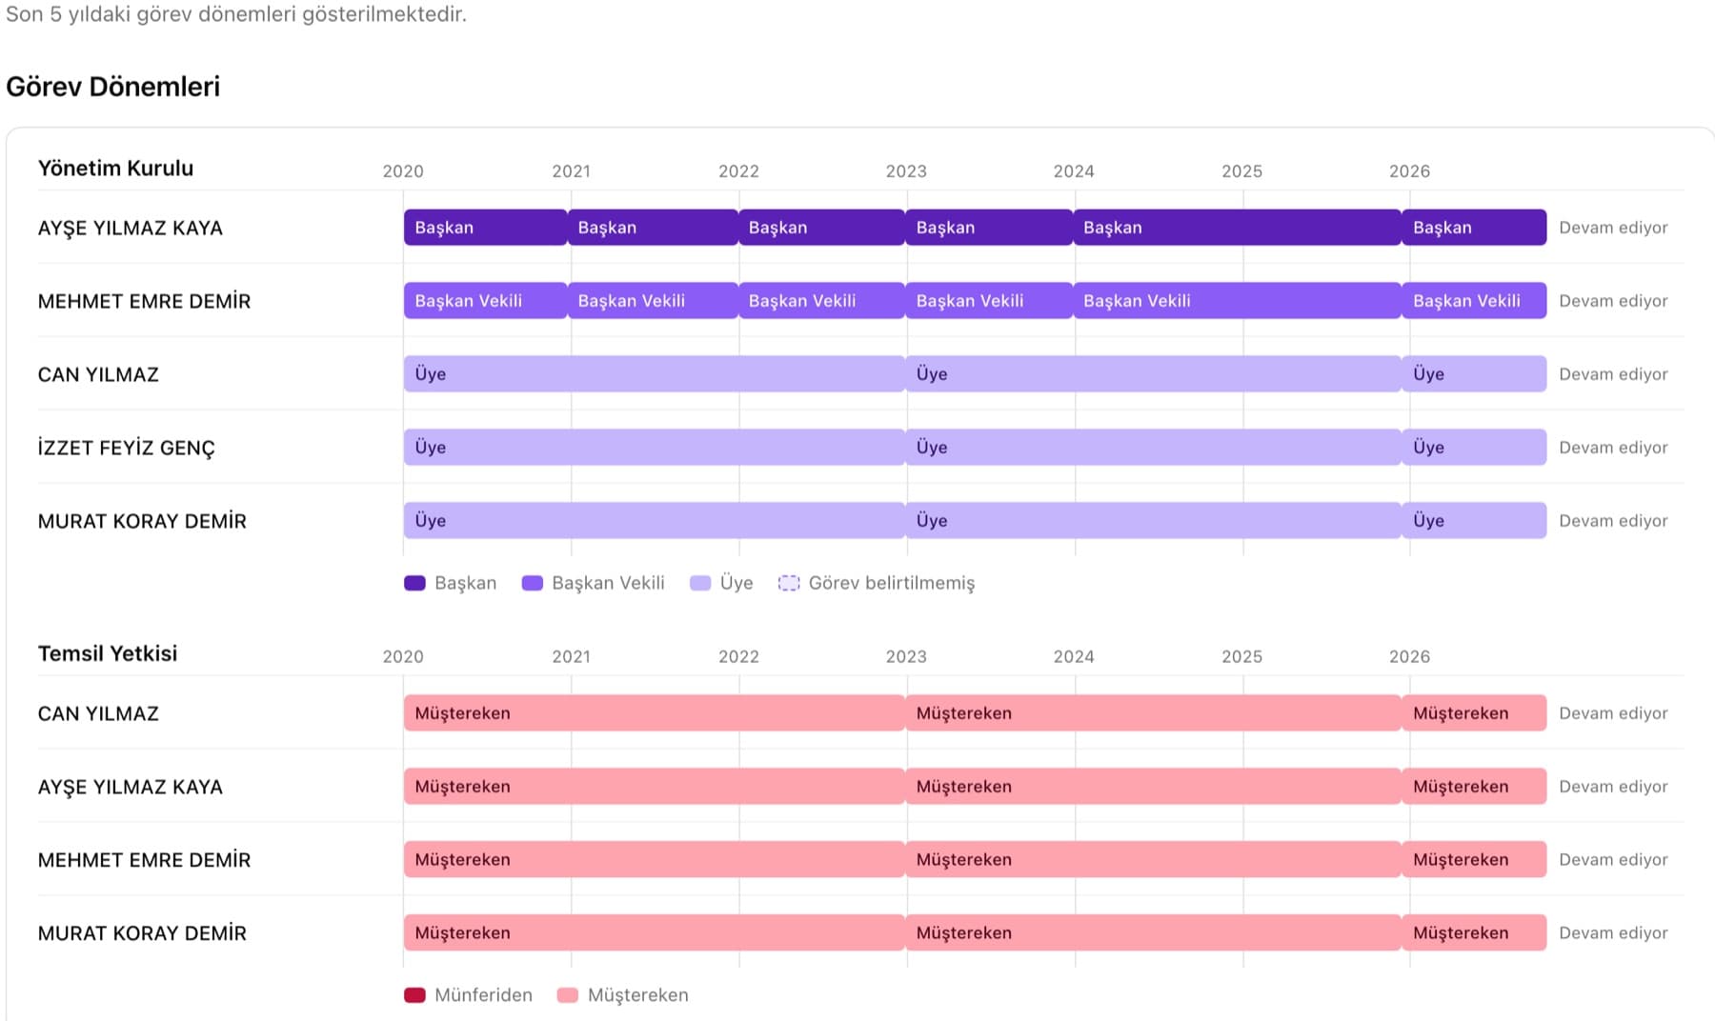The image size is (1715, 1021).
Task: Click the Başkan legend color swatch
Action: (414, 583)
